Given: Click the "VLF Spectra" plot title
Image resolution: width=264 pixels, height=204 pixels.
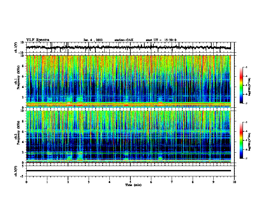Looking at the screenshot, I should [x=38, y=40].
